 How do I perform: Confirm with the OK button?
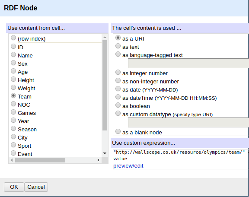pos(14,187)
